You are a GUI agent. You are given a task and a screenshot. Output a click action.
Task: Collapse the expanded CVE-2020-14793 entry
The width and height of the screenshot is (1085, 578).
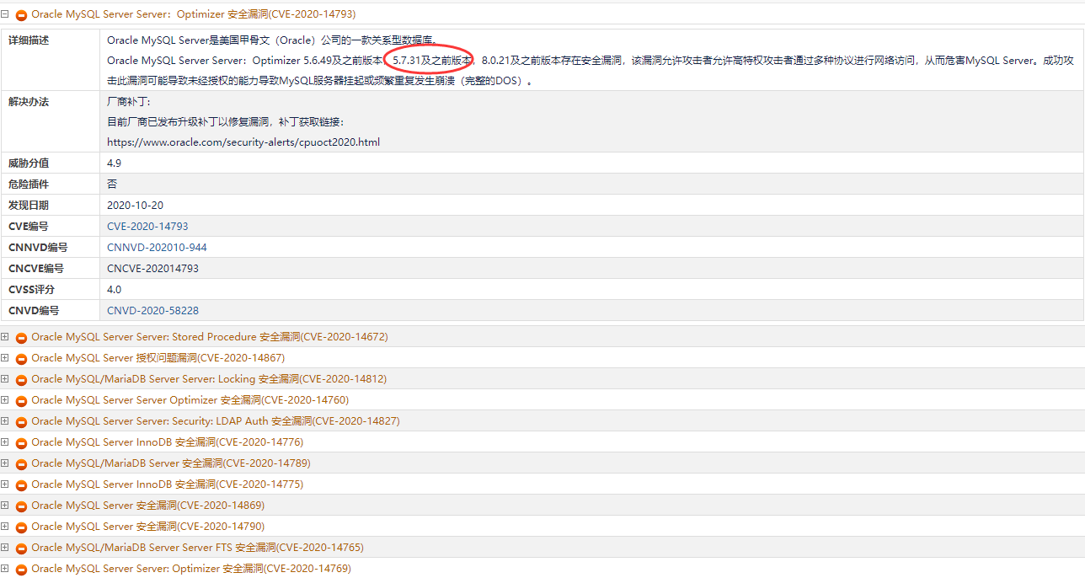click(x=5, y=14)
